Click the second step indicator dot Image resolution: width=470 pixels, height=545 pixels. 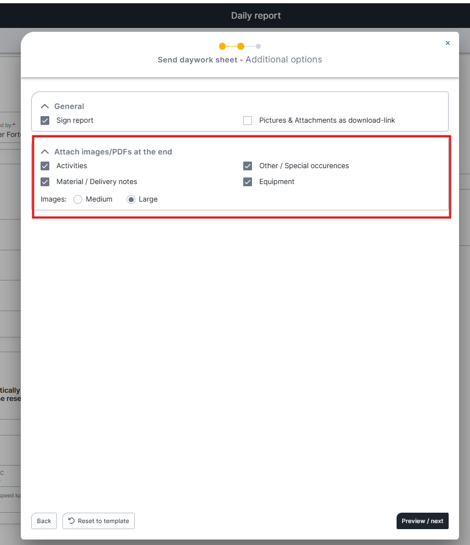(x=240, y=46)
